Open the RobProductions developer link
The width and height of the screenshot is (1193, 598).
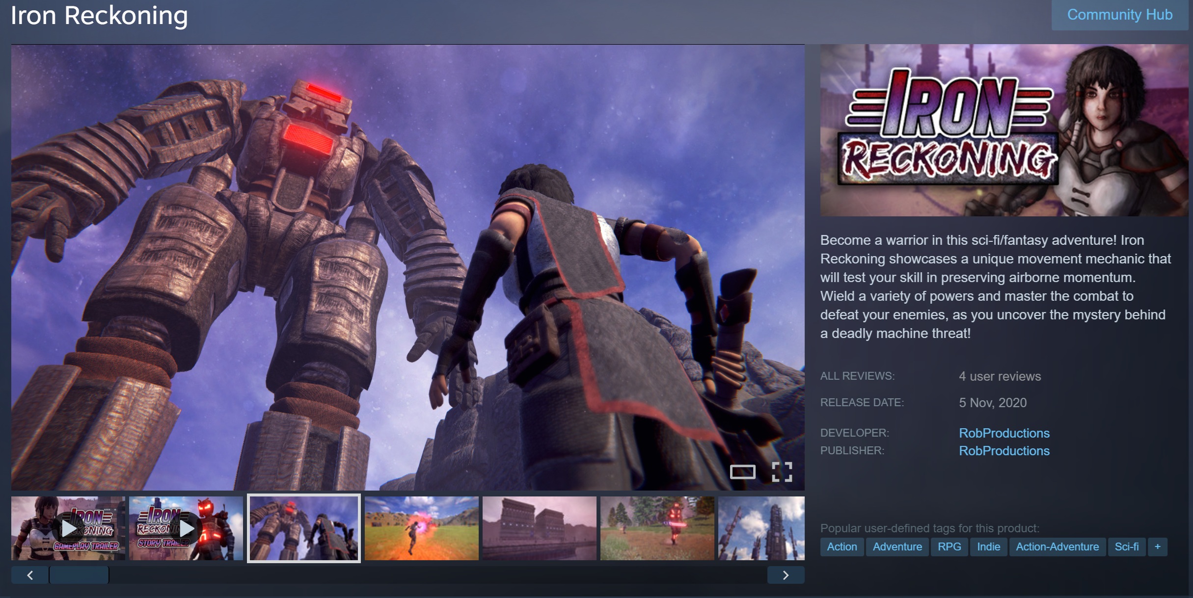[1004, 433]
